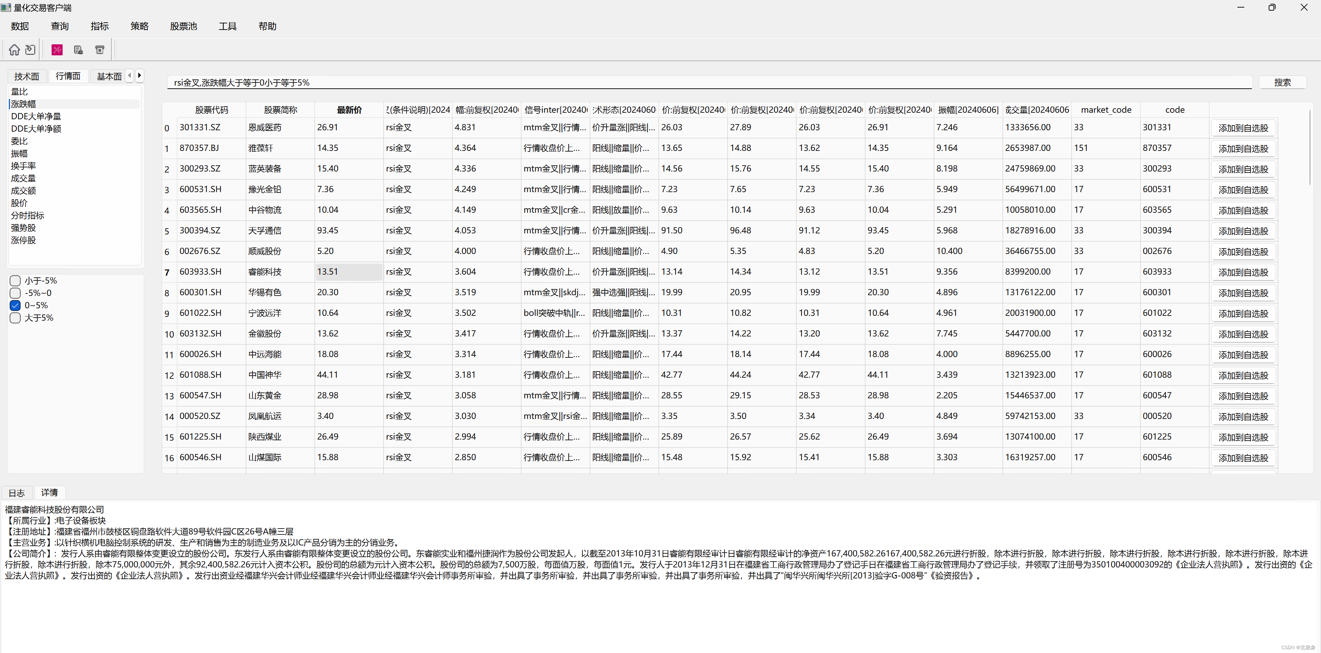The image size is (1321, 653).
Task: Open the 股票池 menu
Action: click(183, 26)
